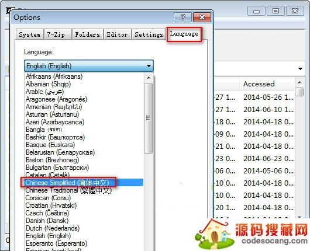Click the language list scroll-up arrow
Image resolution: width=310 pixels, height=251 pixels.
pyautogui.click(x=149, y=78)
